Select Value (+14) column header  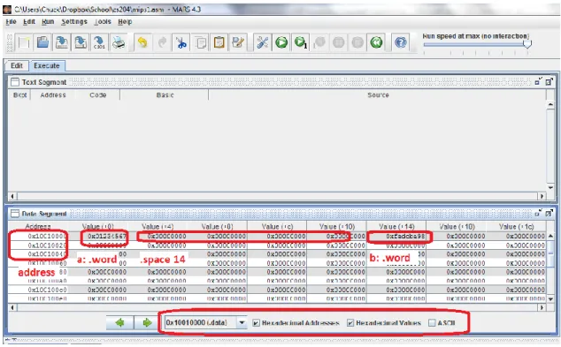[x=396, y=227]
